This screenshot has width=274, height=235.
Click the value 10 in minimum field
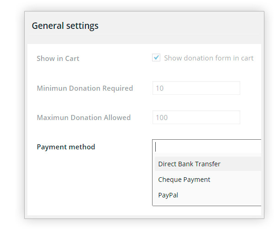159,88
